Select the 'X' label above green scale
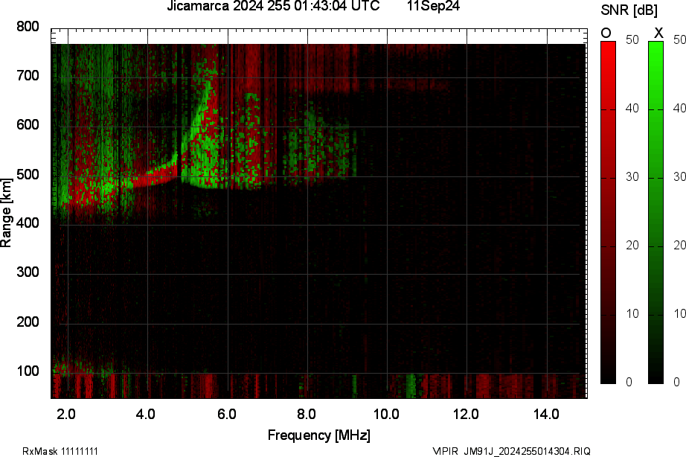 pyautogui.click(x=658, y=33)
